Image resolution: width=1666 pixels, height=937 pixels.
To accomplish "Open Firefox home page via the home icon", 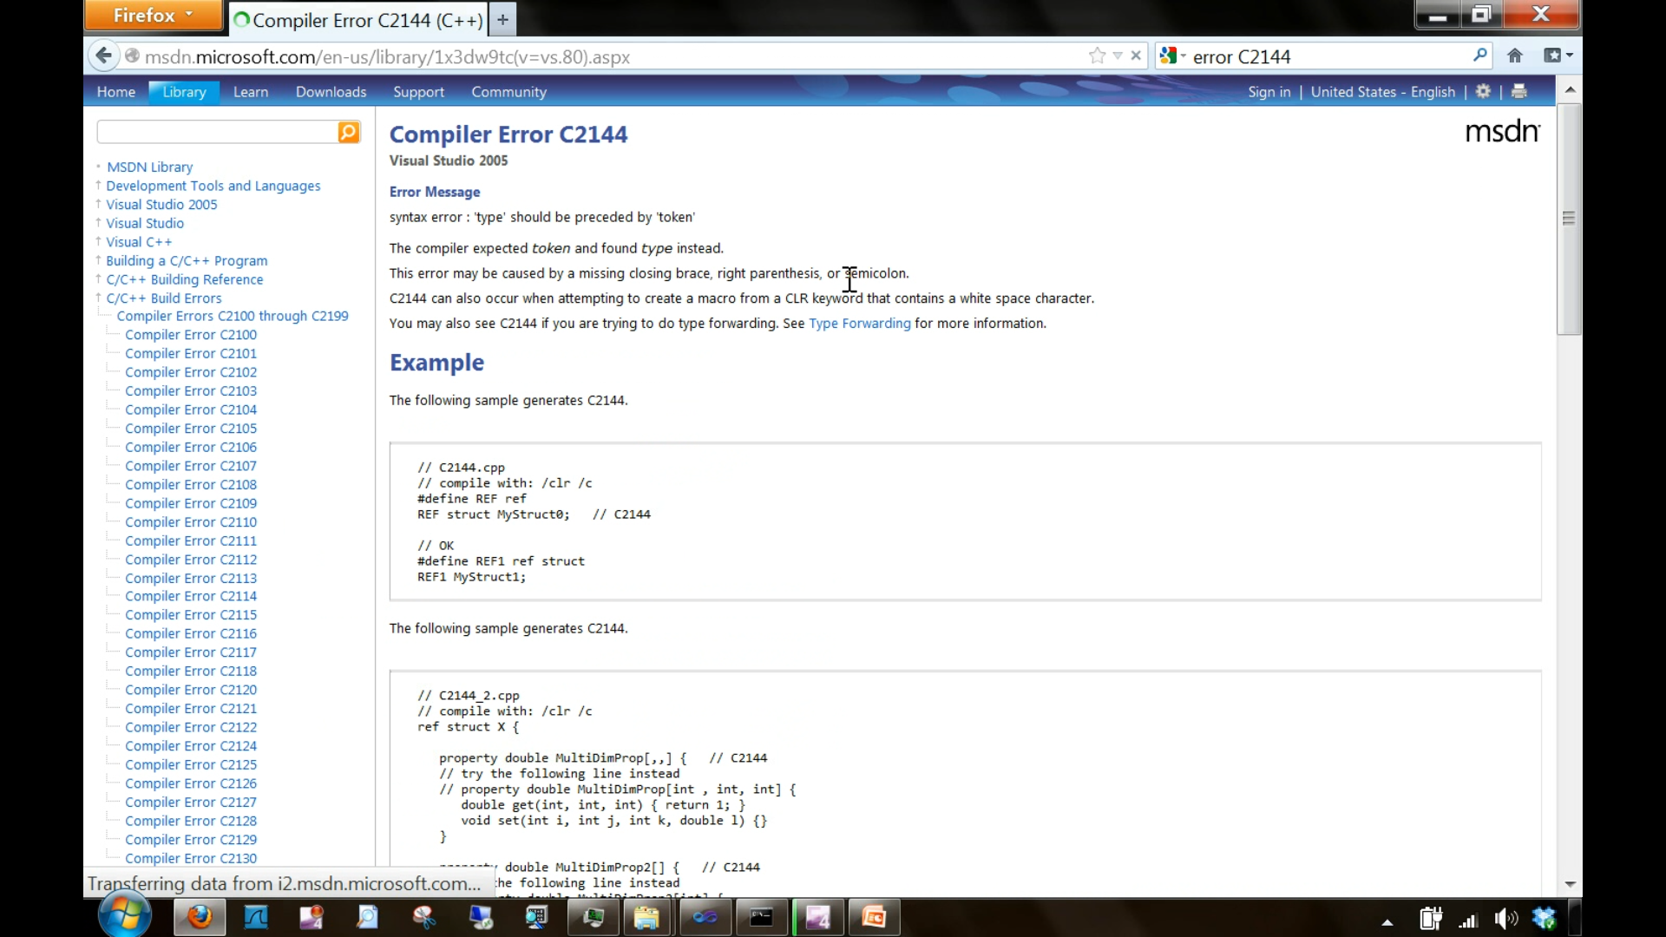I will pyautogui.click(x=1515, y=56).
